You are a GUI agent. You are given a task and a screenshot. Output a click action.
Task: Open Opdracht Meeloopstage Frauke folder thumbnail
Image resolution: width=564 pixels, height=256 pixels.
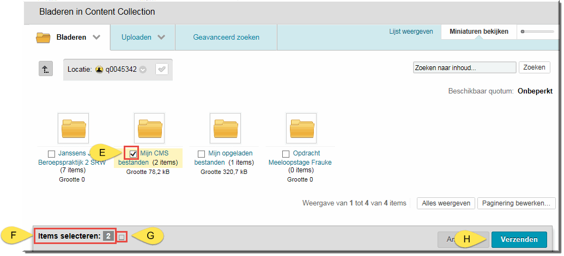click(301, 129)
